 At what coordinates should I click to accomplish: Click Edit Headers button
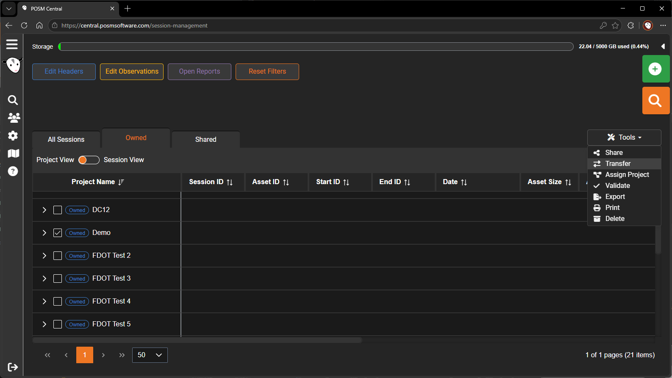(x=64, y=72)
